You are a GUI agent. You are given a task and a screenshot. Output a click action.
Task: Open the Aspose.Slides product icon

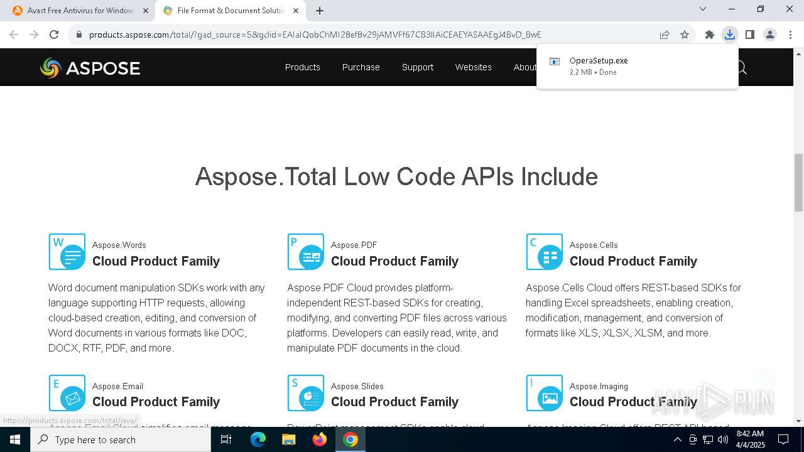coord(306,393)
